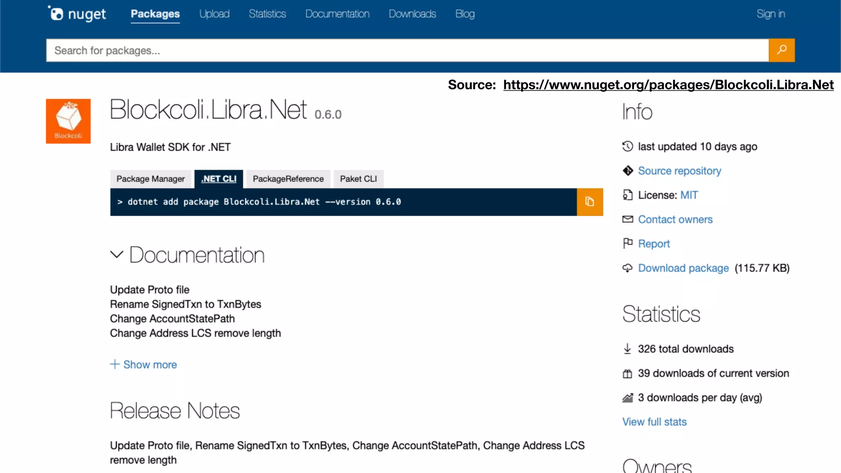Select the PackageReference tab
841x473 pixels.
pyautogui.click(x=288, y=179)
